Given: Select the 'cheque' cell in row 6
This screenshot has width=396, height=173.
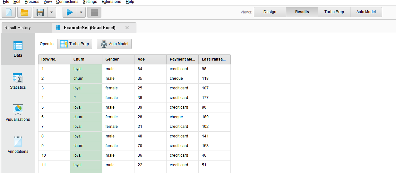Looking at the screenshot, I should (183, 117).
